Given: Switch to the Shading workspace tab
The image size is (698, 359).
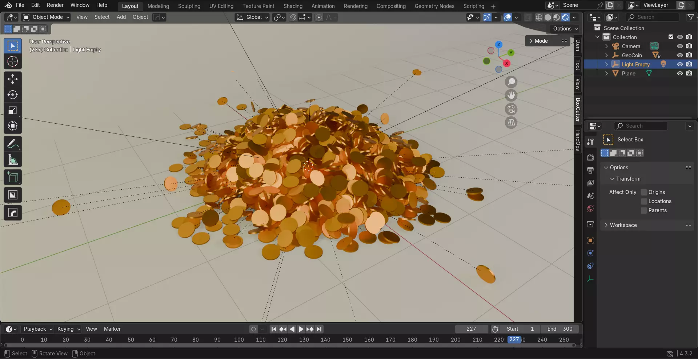Looking at the screenshot, I should click(293, 6).
